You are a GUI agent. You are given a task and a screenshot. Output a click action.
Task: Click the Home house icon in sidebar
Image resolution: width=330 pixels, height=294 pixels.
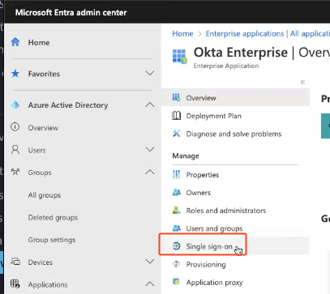click(15, 42)
